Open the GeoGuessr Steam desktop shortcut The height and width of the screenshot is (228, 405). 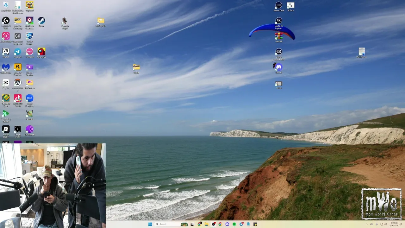point(29,23)
